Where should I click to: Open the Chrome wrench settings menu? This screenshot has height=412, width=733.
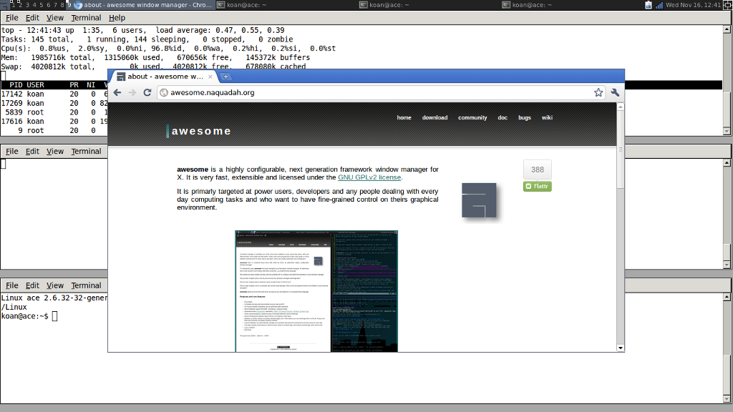(615, 92)
